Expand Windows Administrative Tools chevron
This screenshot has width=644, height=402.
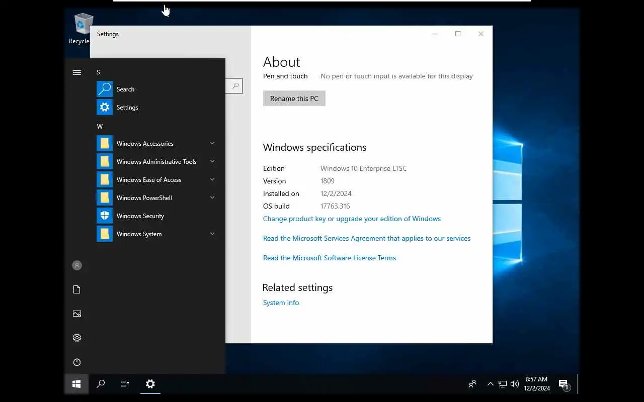coord(212,161)
